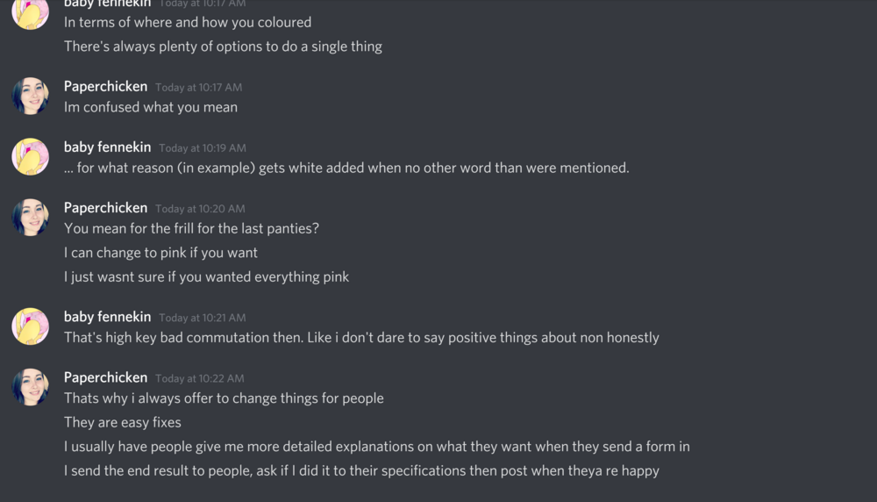
Task: Click the message starting 'That's high key bad commutation'
Action: [361, 338]
